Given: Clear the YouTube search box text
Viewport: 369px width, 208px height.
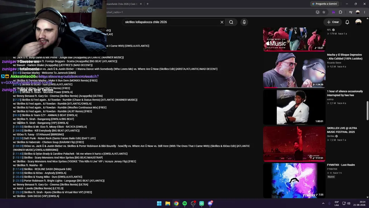Looking at the screenshot, I should (x=222, y=22).
